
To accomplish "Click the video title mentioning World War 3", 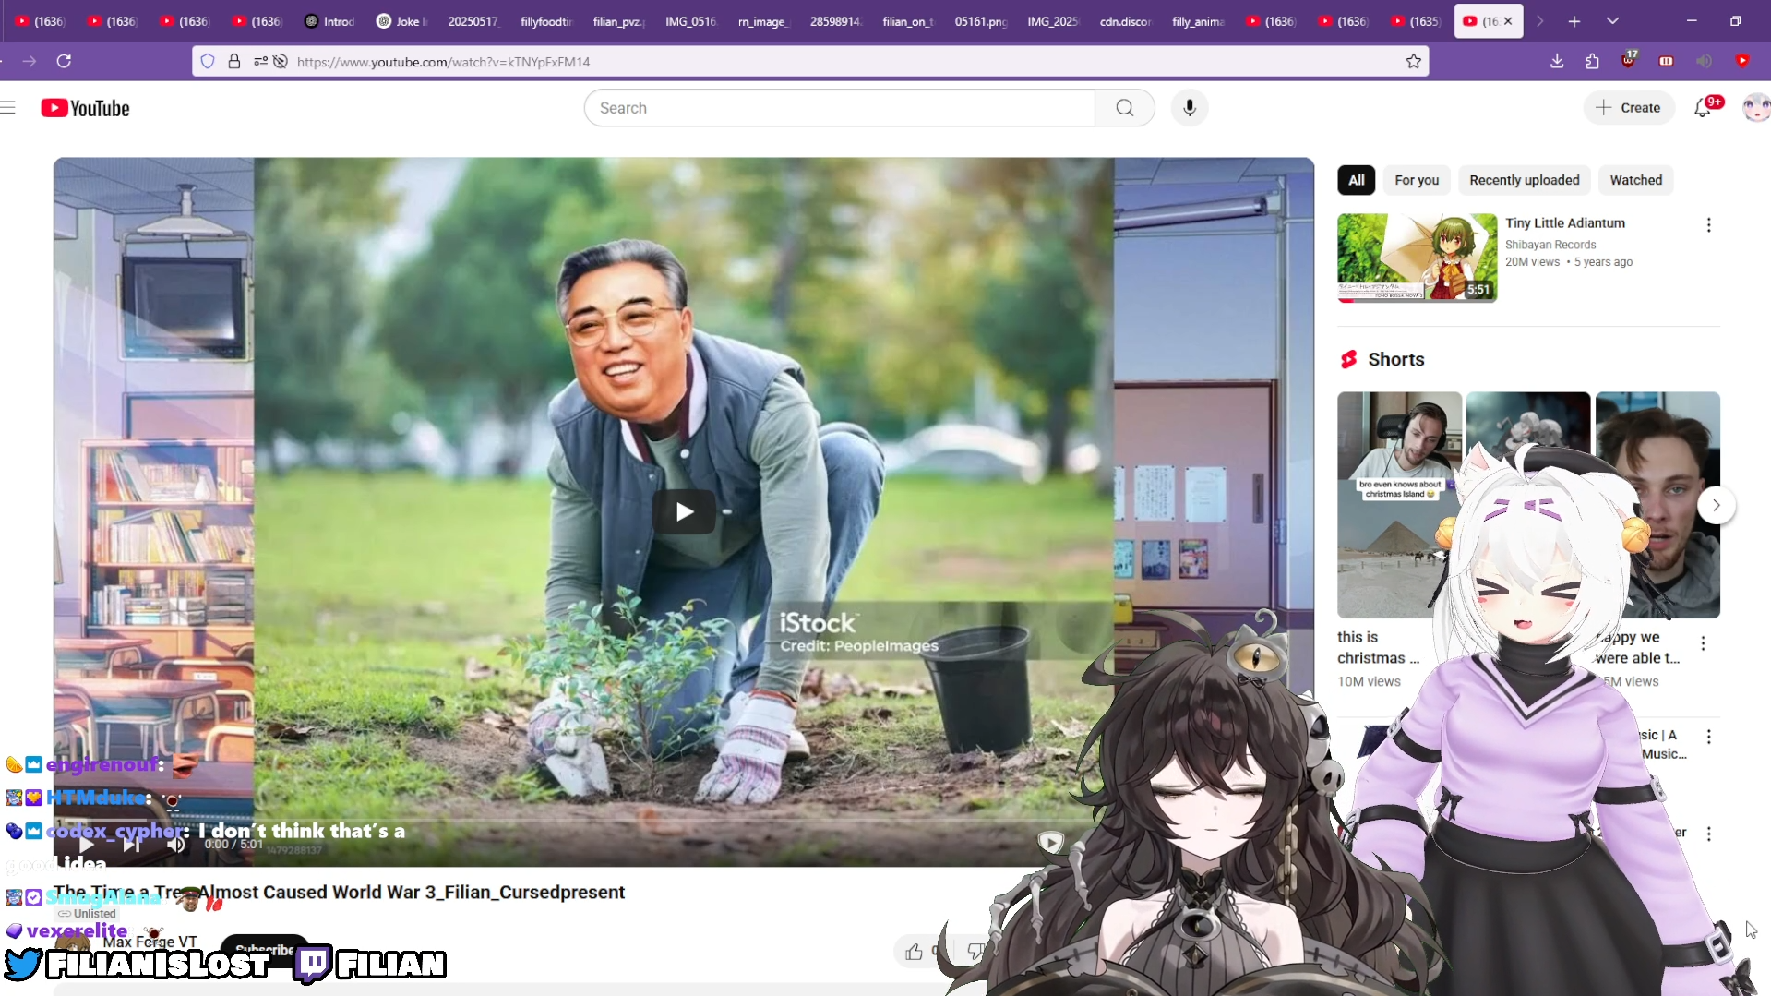I will (339, 893).
